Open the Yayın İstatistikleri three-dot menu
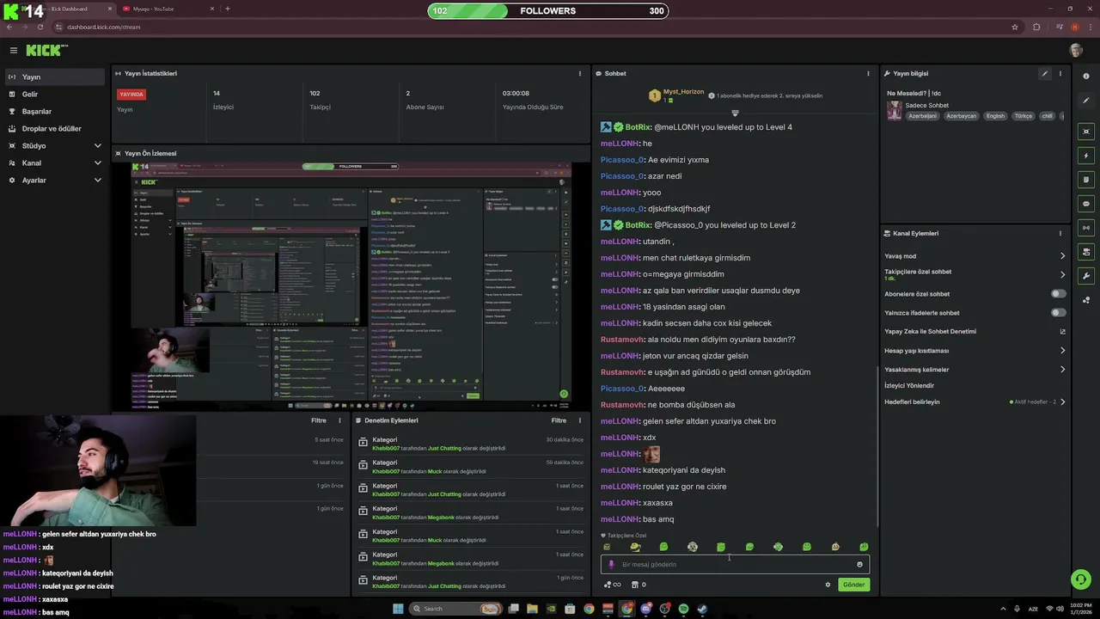1100x619 pixels. [x=580, y=73]
